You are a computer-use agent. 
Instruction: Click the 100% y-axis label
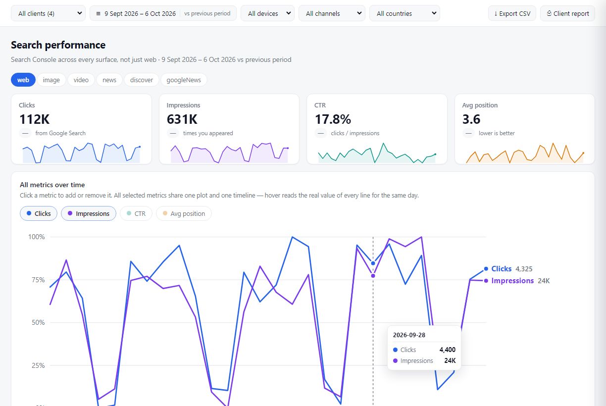click(36, 237)
